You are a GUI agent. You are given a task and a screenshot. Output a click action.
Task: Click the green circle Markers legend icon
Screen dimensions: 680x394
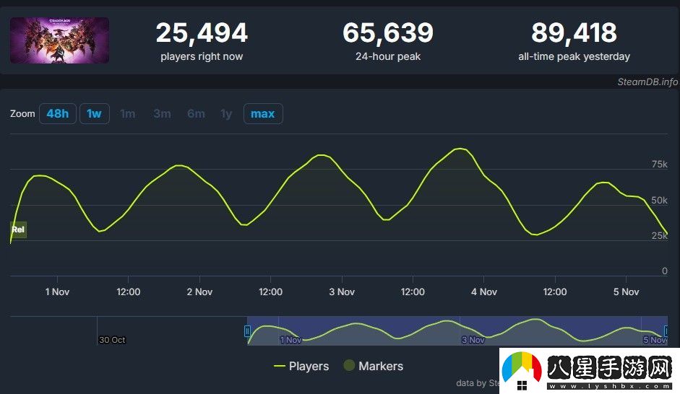pos(349,367)
